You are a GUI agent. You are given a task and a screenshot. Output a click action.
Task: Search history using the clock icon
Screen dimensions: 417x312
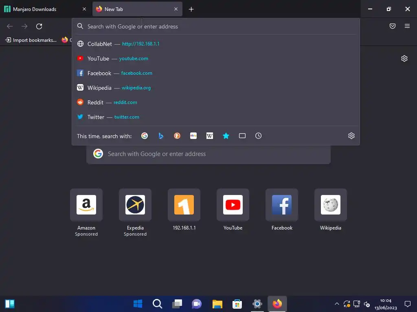pyautogui.click(x=258, y=136)
